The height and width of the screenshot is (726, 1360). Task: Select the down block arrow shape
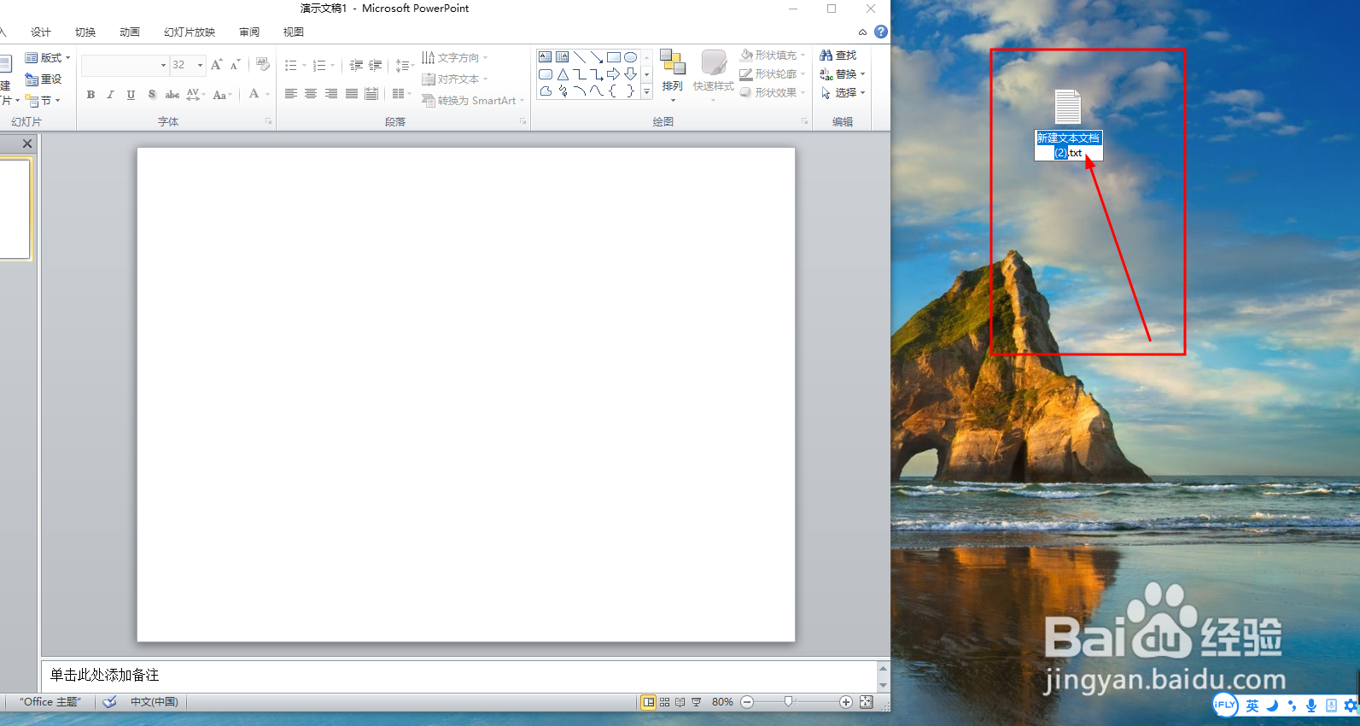point(630,74)
